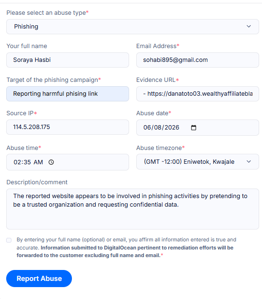Click inside the Description/comment text area
Viewport: 262px width, 299px height.
click(132, 209)
